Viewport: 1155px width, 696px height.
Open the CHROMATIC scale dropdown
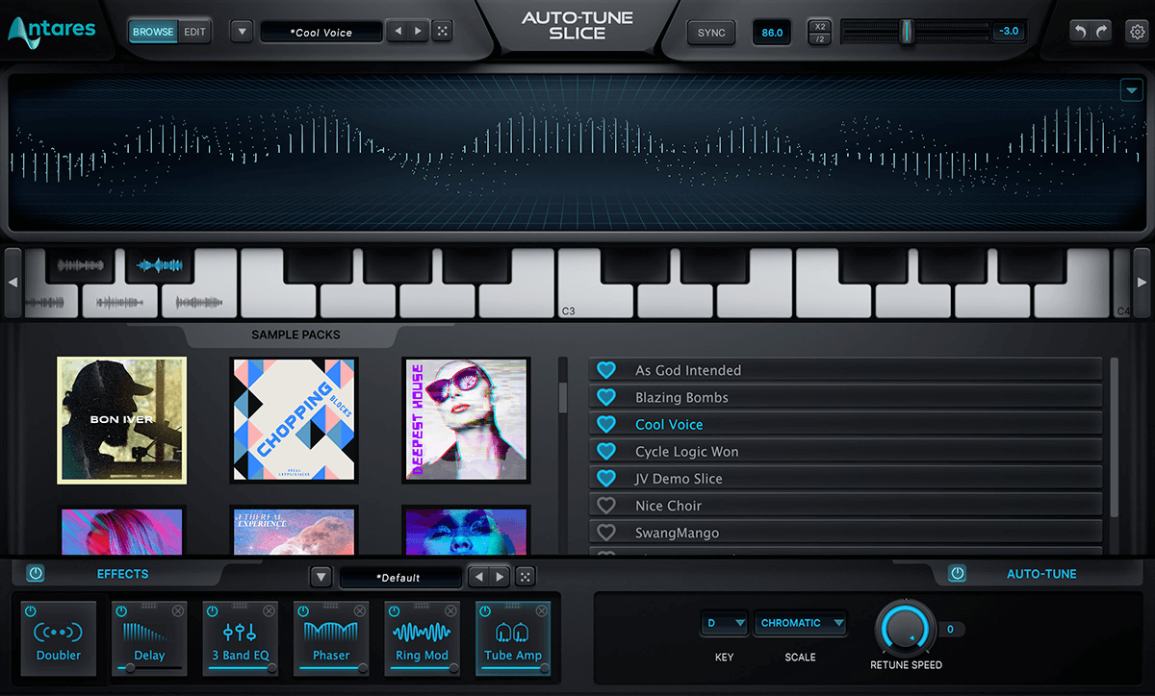tap(801, 623)
